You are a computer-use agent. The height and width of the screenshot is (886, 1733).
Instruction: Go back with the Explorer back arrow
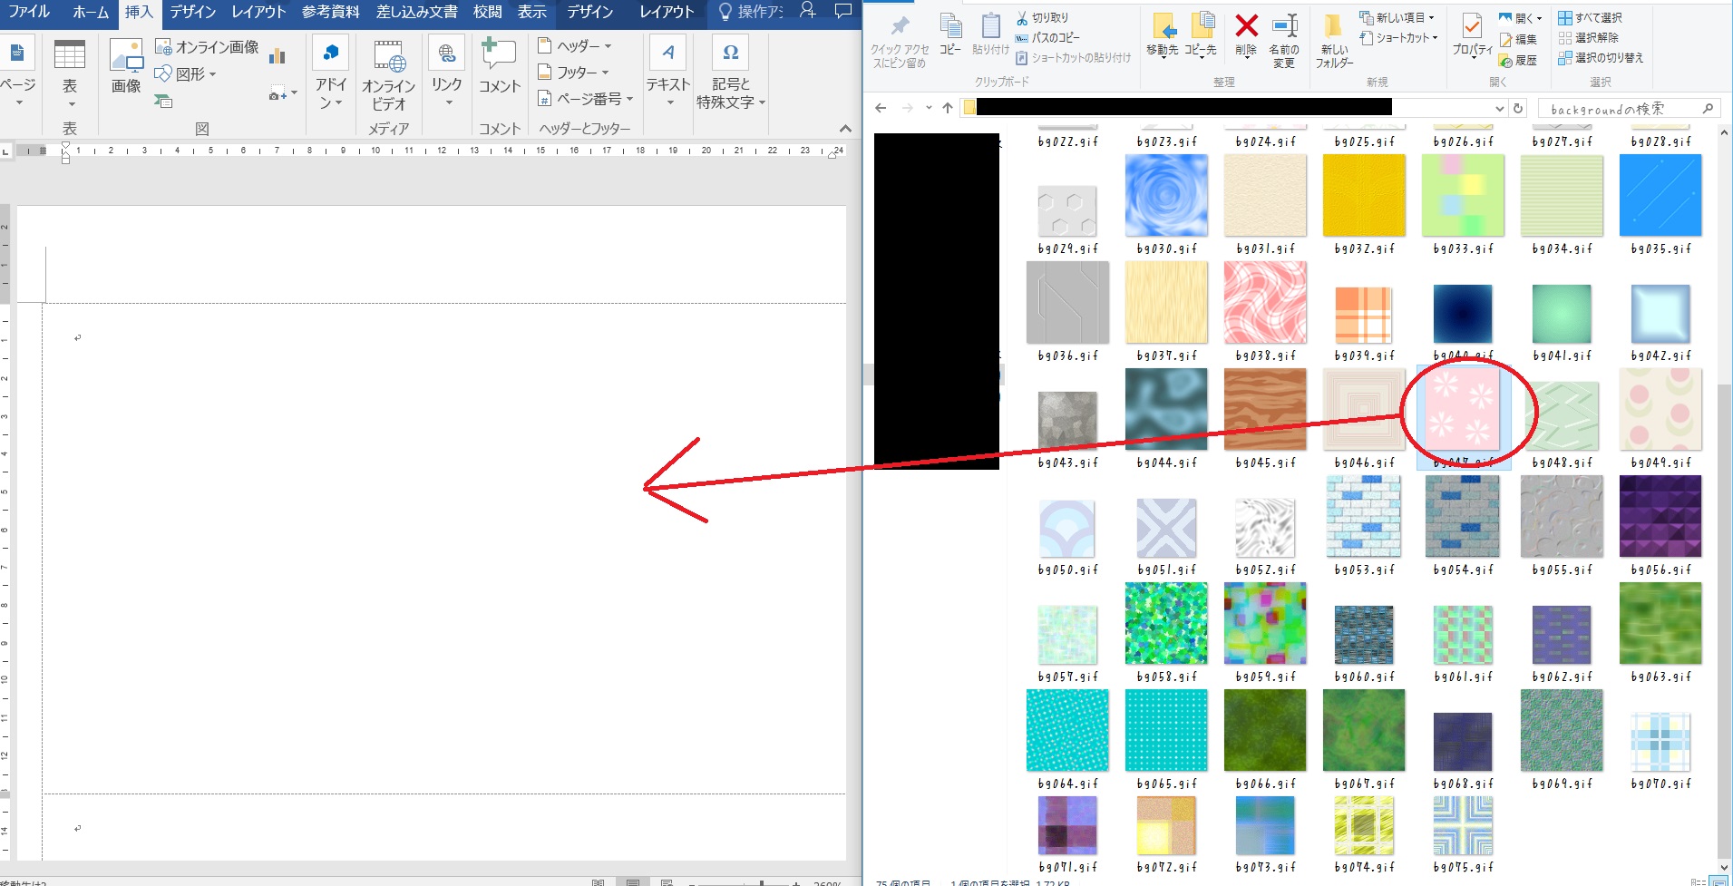click(881, 108)
